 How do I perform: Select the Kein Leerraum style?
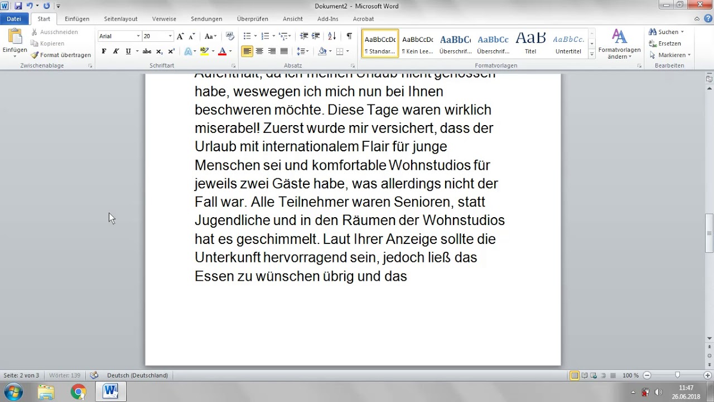tap(417, 44)
